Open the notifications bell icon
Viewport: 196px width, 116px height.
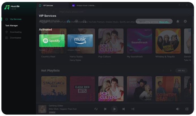tap(178, 21)
